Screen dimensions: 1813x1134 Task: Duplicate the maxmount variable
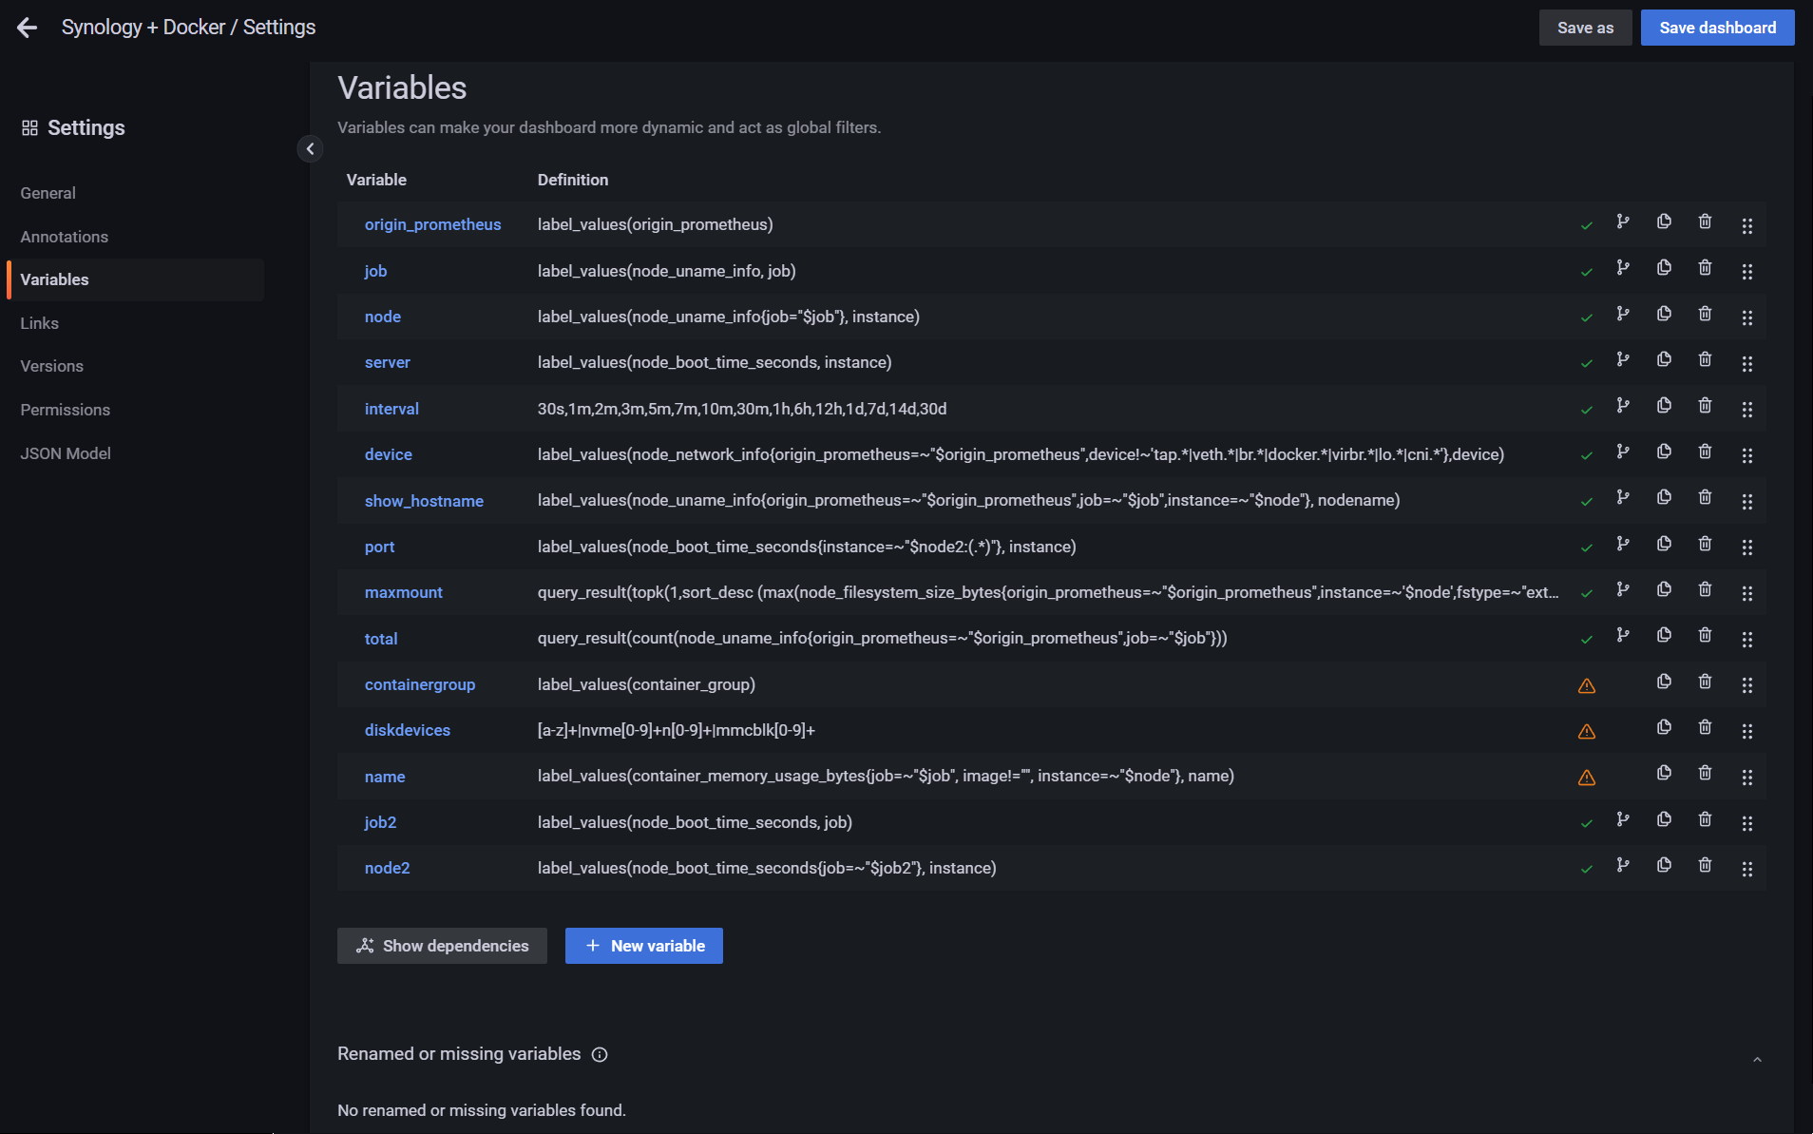pos(1664,589)
